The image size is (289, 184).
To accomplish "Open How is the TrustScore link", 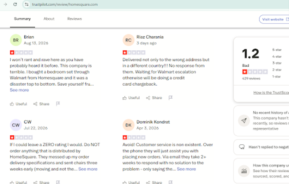I will pyautogui.click(x=271, y=93).
